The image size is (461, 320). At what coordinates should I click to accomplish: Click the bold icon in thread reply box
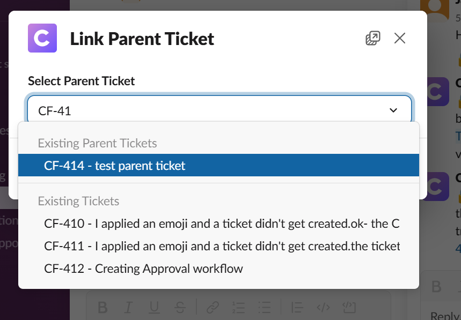click(x=436, y=287)
